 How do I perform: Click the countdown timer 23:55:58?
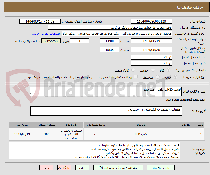pos(51,41)
